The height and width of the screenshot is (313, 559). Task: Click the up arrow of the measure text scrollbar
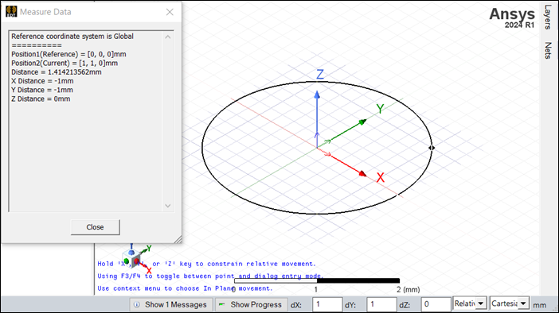tap(168, 37)
